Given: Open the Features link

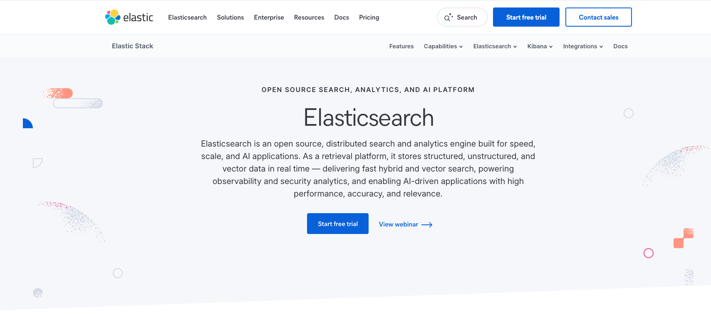Looking at the screenshot, I should (x=401, y=46).
